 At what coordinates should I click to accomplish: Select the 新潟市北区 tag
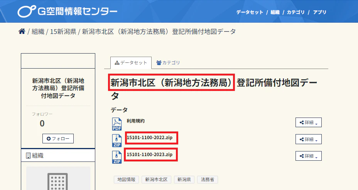tap(156, 180)
